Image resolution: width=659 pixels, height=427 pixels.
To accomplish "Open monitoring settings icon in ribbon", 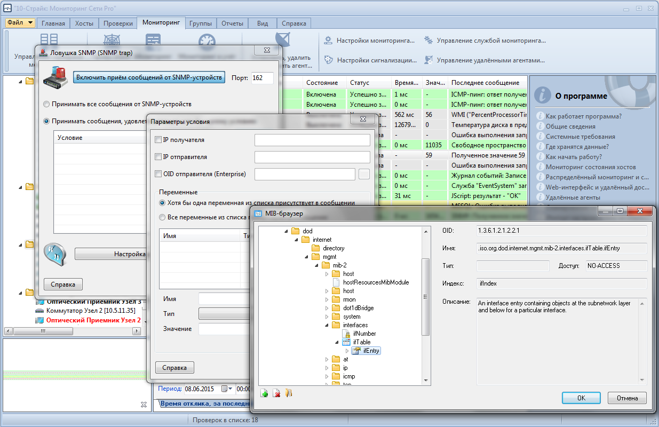I will click(329, 40).
